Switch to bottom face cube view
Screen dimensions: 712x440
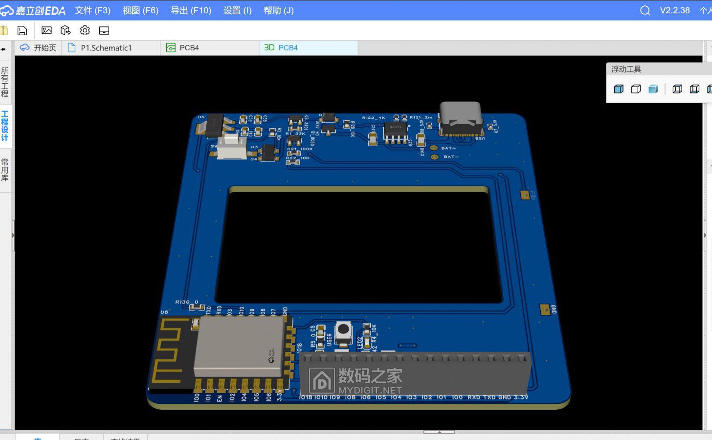tap(694, 89)
